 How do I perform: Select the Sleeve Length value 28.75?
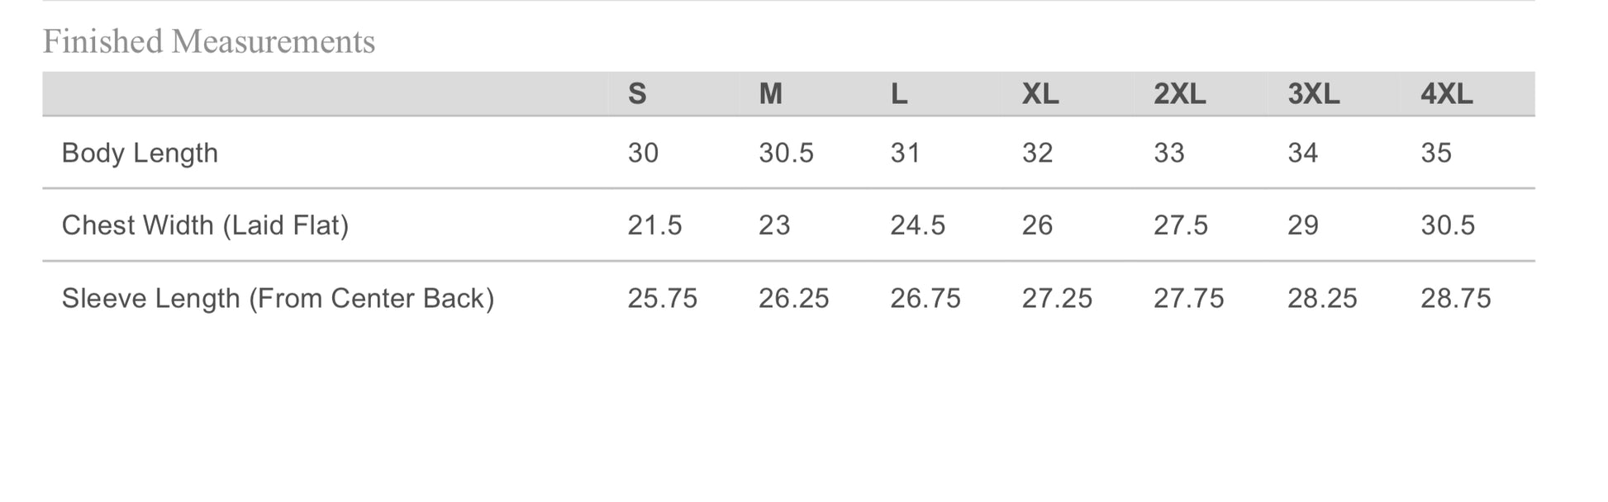1455,298
